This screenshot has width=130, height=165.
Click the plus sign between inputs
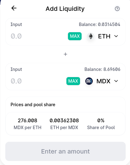pyautogui.click(x=65, y=54)
